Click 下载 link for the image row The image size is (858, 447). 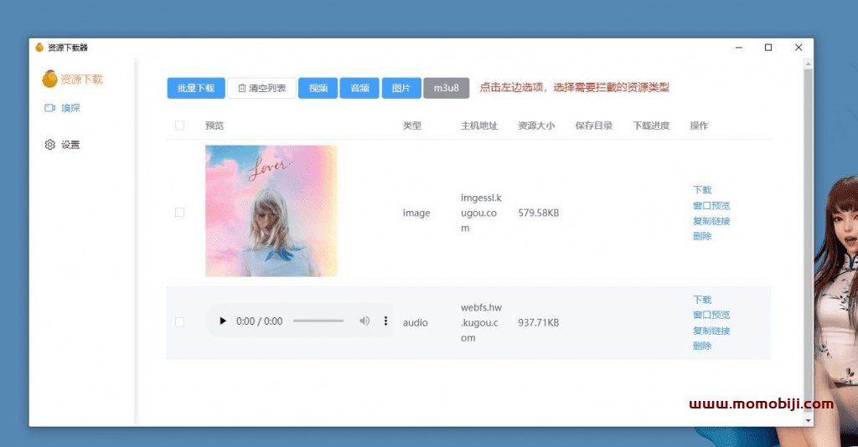[x=702, y=190]
